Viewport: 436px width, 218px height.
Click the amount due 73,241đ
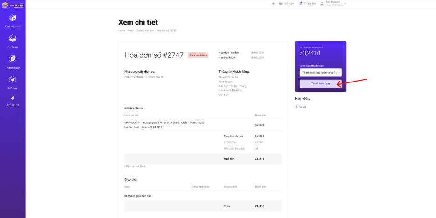[x=309, y=53]
